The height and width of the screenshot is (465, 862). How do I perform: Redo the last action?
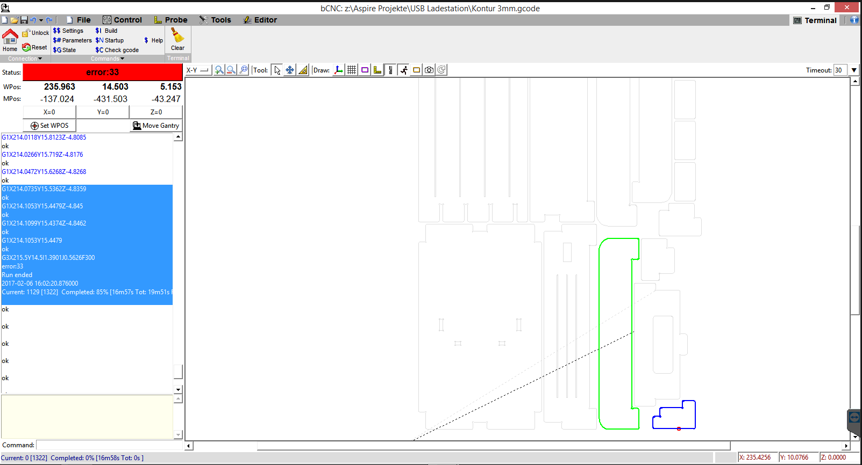point(49,20)
